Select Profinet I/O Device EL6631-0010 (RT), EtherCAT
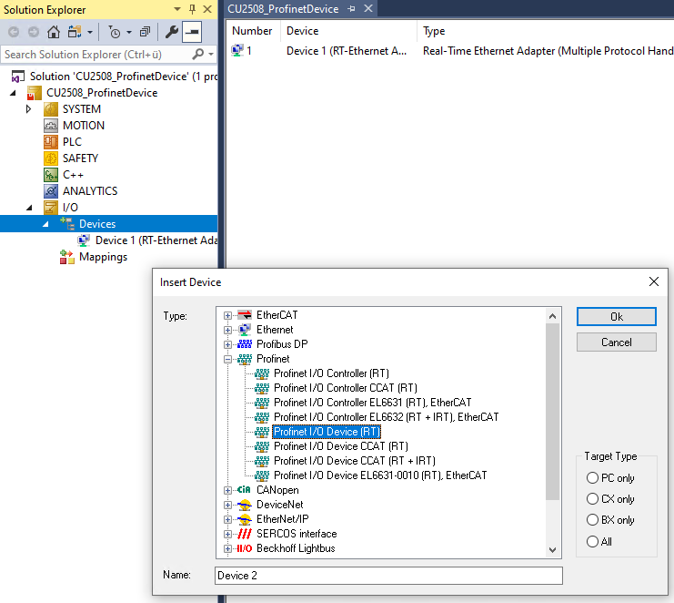The width and height of the screenshot is (674, 603). pyautogui.click(x=380, y=475)
